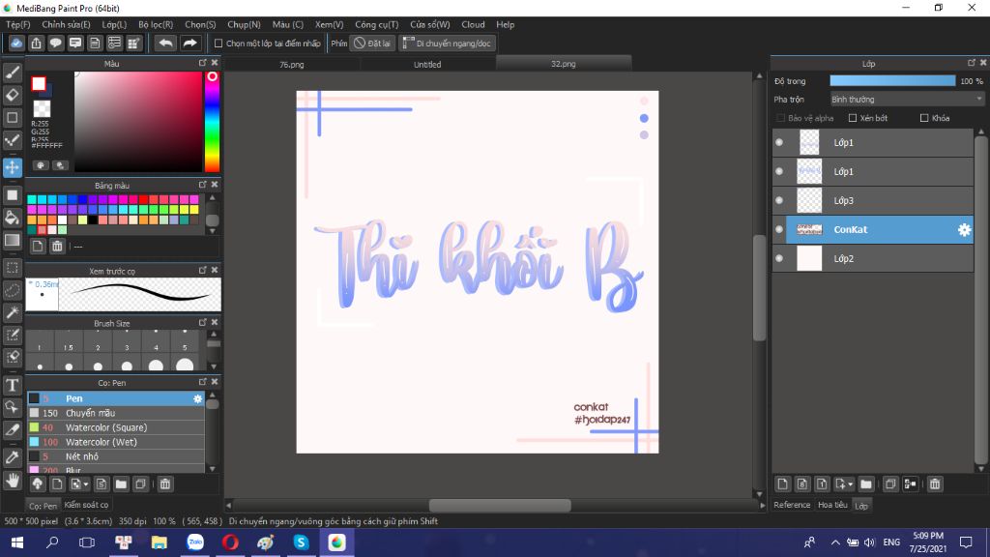This screenshot has height=557, width=990.
Task: Duplicate the layer via copy icon
Action: [x=890, y=484]
